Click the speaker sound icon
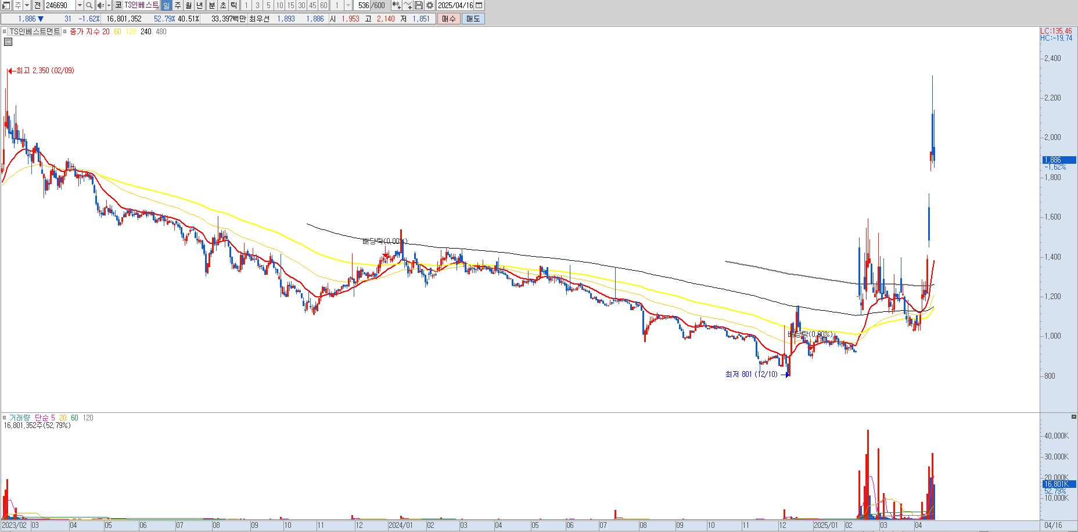This screenshot has width=1078, height=532. pos(100,5)
